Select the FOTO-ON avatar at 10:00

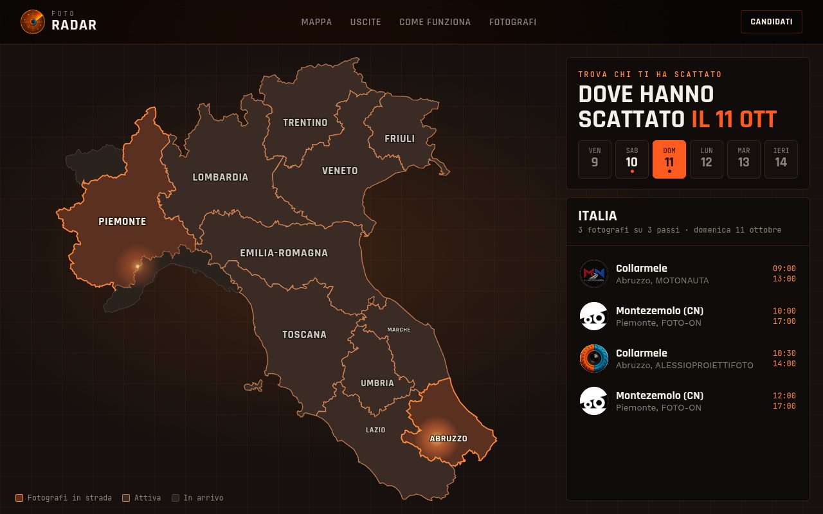[594, 316]
